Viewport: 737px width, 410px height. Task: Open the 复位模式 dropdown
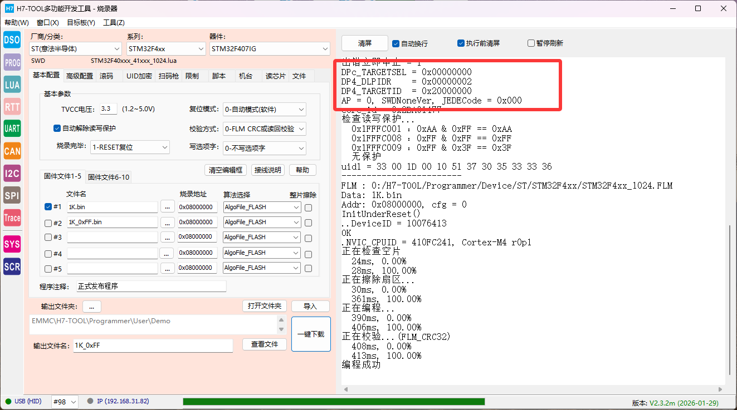pos(264,110)
